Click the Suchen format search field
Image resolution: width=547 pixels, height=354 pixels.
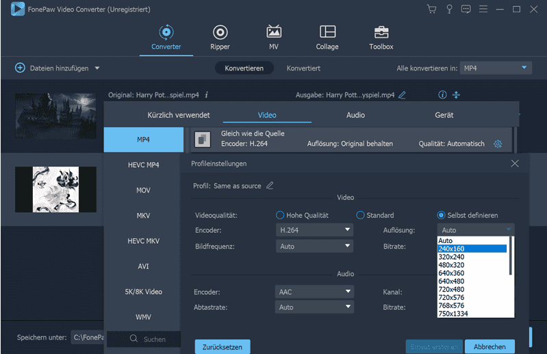[x=144, y=339]
